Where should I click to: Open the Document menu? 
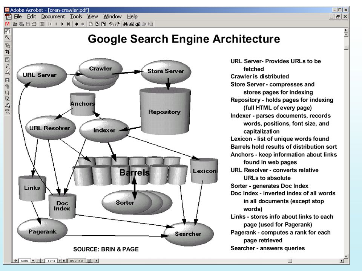tap(53, 17)
